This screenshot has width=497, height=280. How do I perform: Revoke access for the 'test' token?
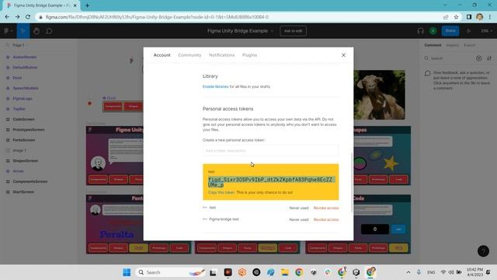(326, 208)
